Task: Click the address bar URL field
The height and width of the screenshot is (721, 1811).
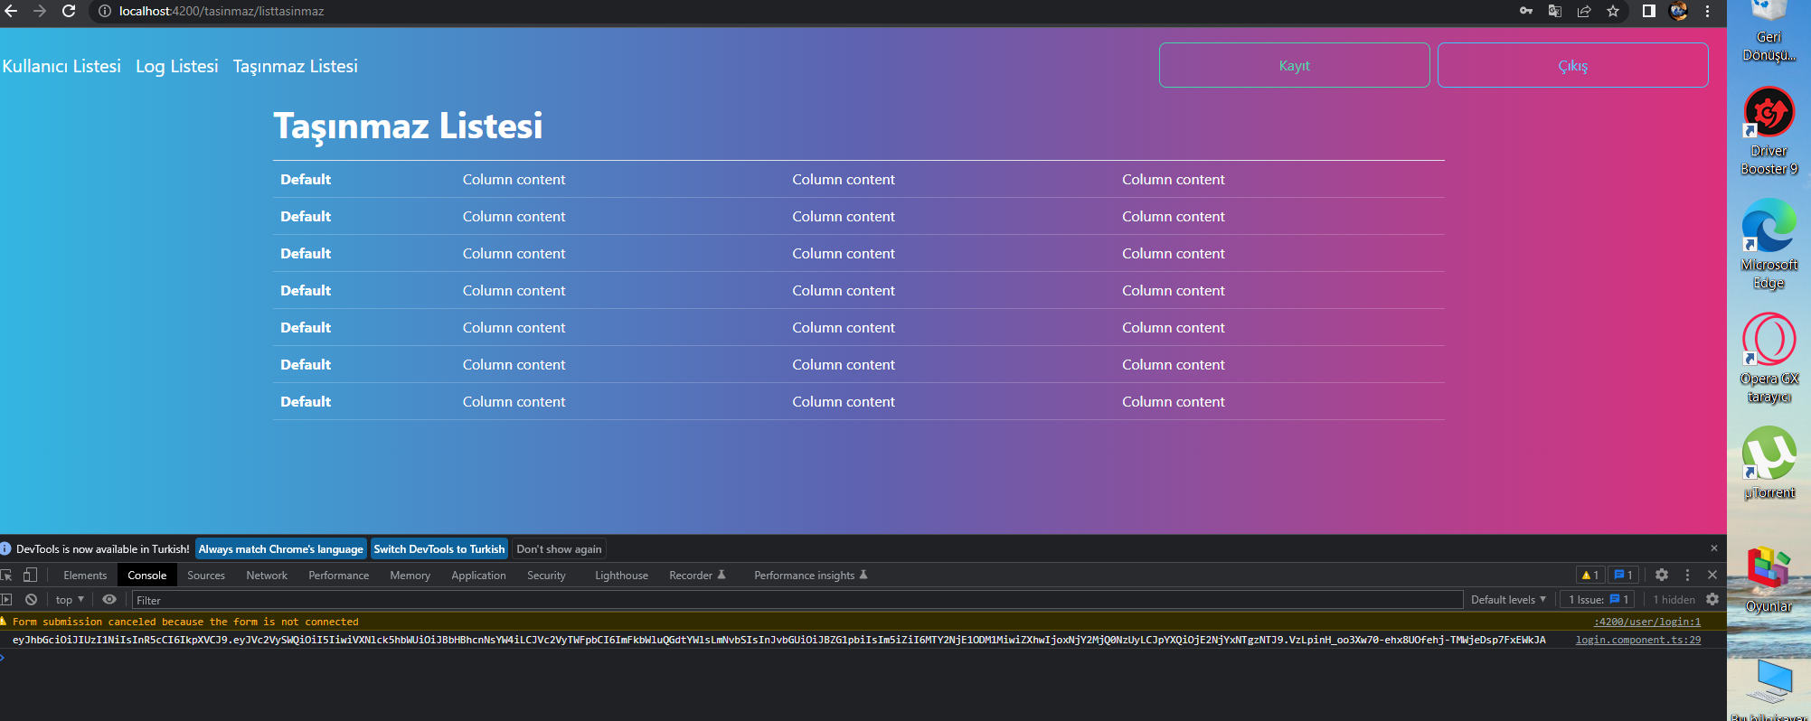Action: click(x=796, y=11)
